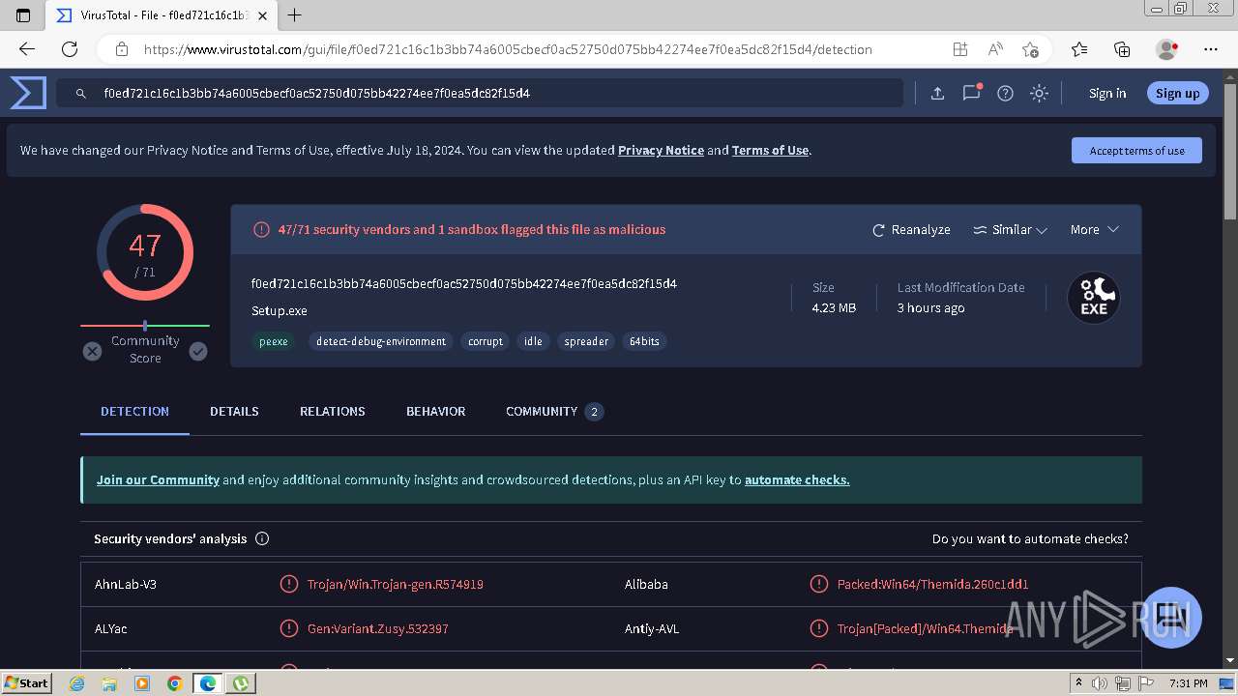The image size is (1238, 696).
Task: Switch to the DETECTION tab
Action: click(134, 411)
